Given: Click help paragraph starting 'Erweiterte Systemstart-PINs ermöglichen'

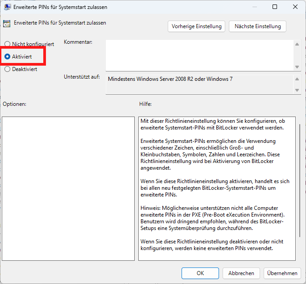Looking at the screenshot, I should [x=210, y=155].
